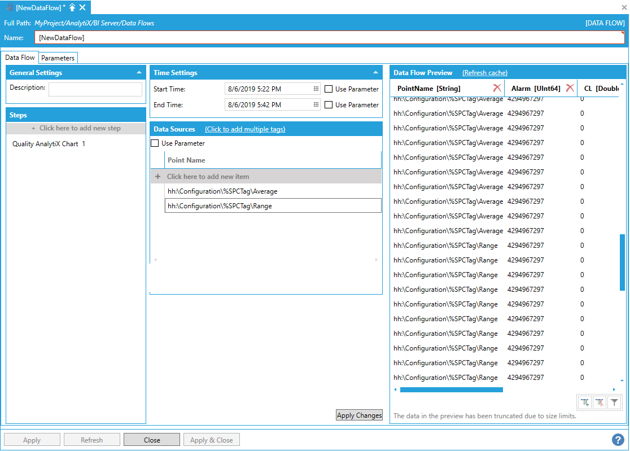Open the Start Time date picker
The height and width of the screenshot is (451, 630).
tap(316, 89)
